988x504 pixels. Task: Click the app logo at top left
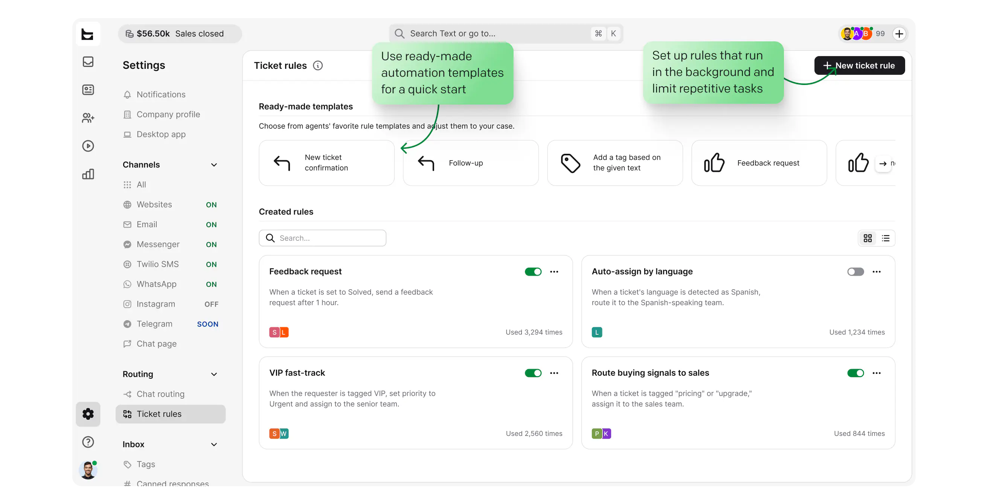click(x=88, y=34)
